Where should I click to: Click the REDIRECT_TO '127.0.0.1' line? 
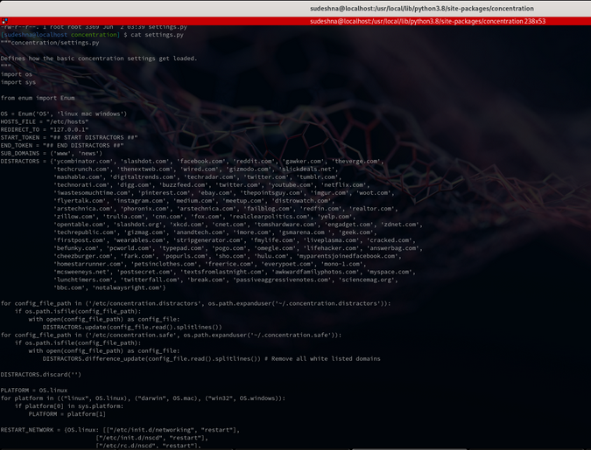[x=45, y=129]
